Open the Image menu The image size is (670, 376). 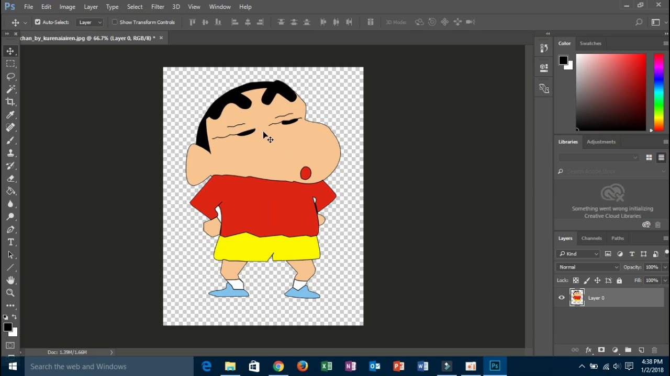pyautogui.click(x=67, y=7)
